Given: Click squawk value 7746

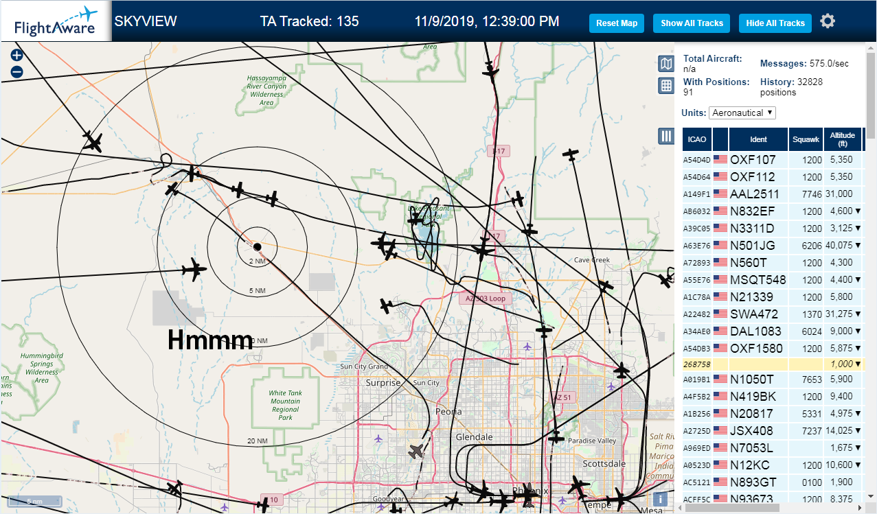Looking at the screenshot, I should (x=812, y=194).
